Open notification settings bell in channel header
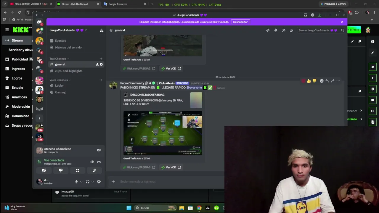The image size is (379, 213). (x=276, y=30)
